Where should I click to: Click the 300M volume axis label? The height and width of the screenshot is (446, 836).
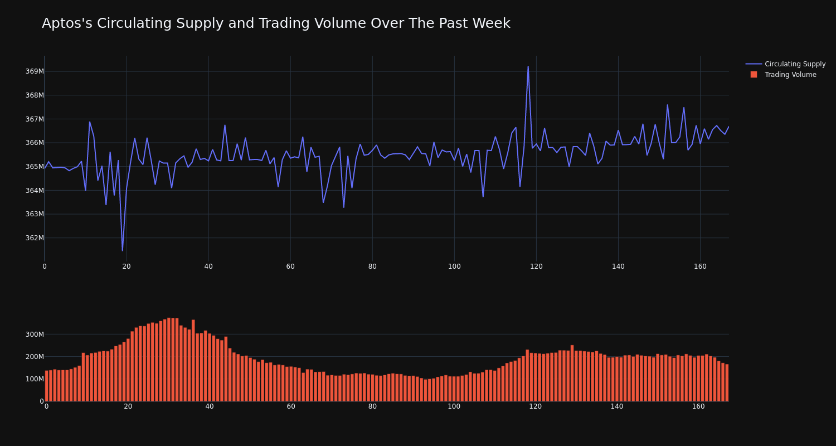pyautogui.click(x=35, y=334)
